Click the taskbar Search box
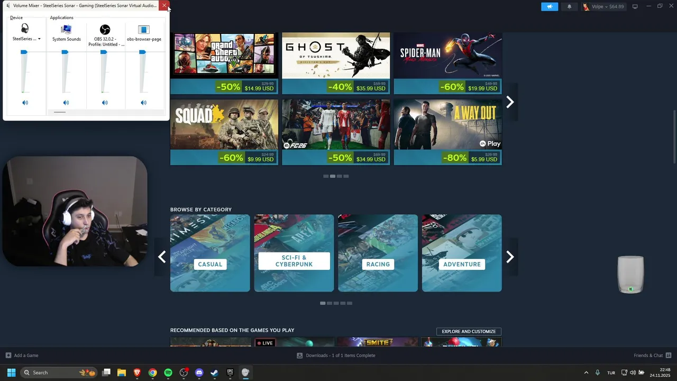 pos(59,373)
